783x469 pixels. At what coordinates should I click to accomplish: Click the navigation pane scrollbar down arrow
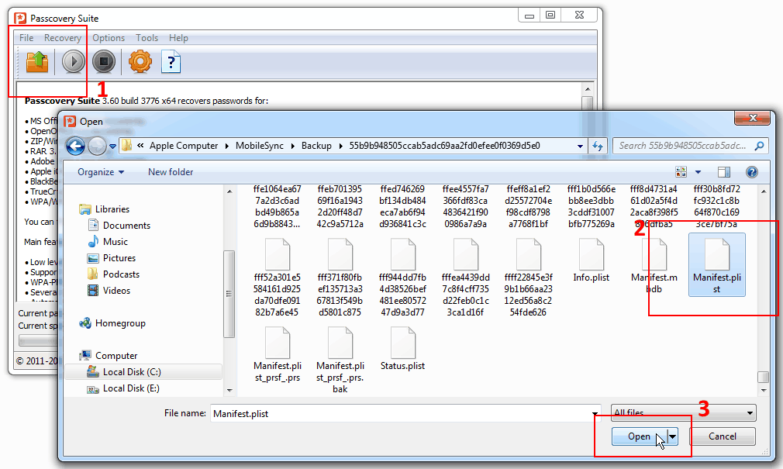[x=229, y=390]
